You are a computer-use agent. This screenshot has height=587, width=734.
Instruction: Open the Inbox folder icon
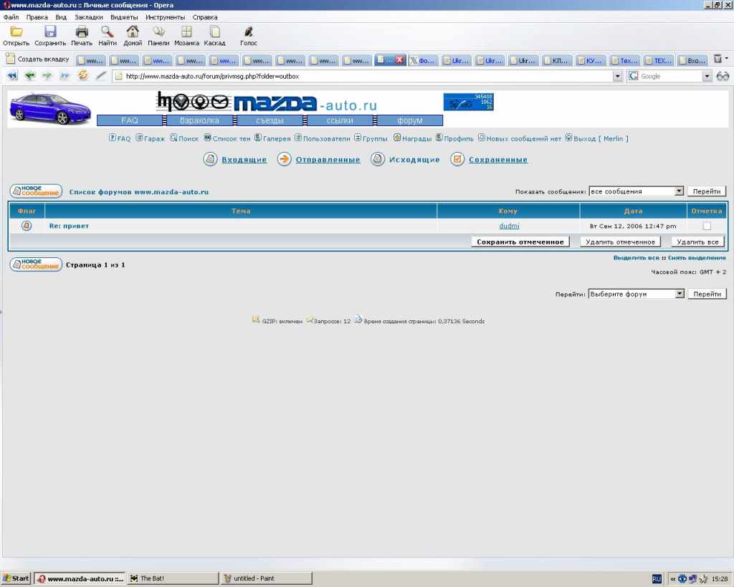(210, 160)
